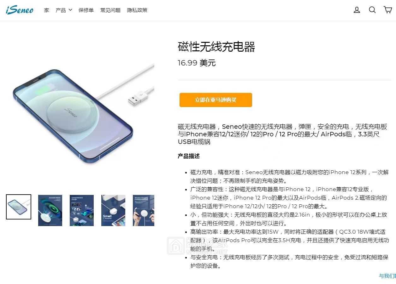The image size is (396, 284).
Task: Select the Comprehensive Charge thumbnail
Action: click(82, 210)
